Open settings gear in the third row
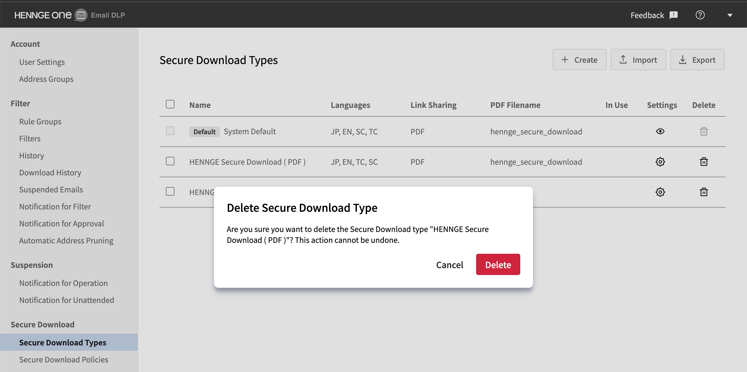 coord(660,192)
